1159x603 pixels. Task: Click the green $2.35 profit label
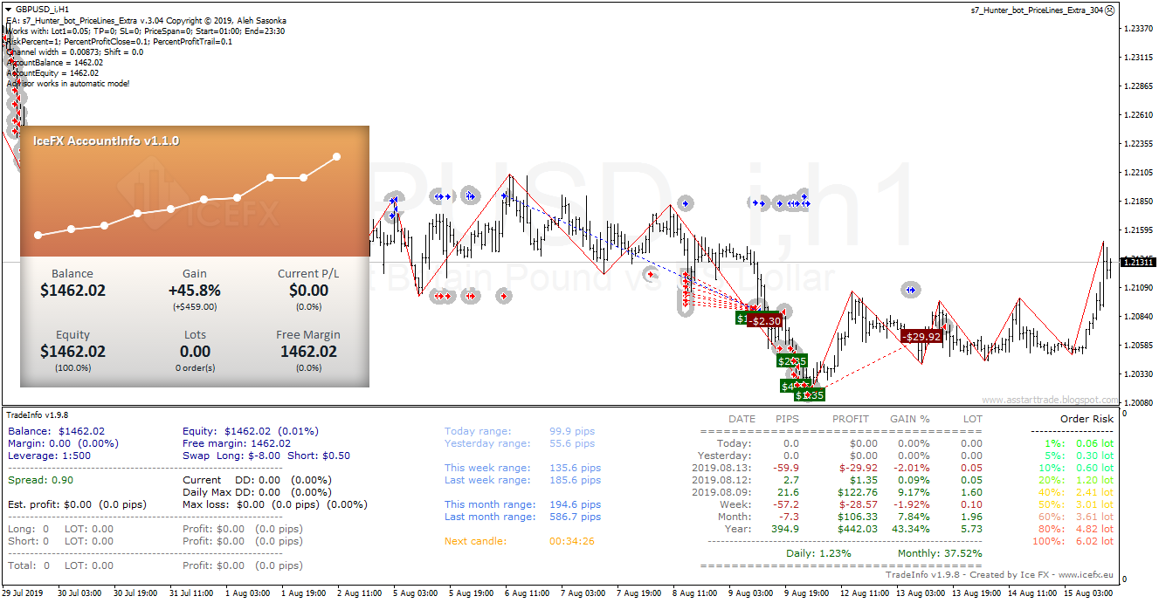pos(792,360)
